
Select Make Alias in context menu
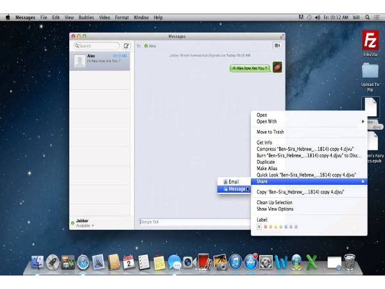tap(309, 168)
